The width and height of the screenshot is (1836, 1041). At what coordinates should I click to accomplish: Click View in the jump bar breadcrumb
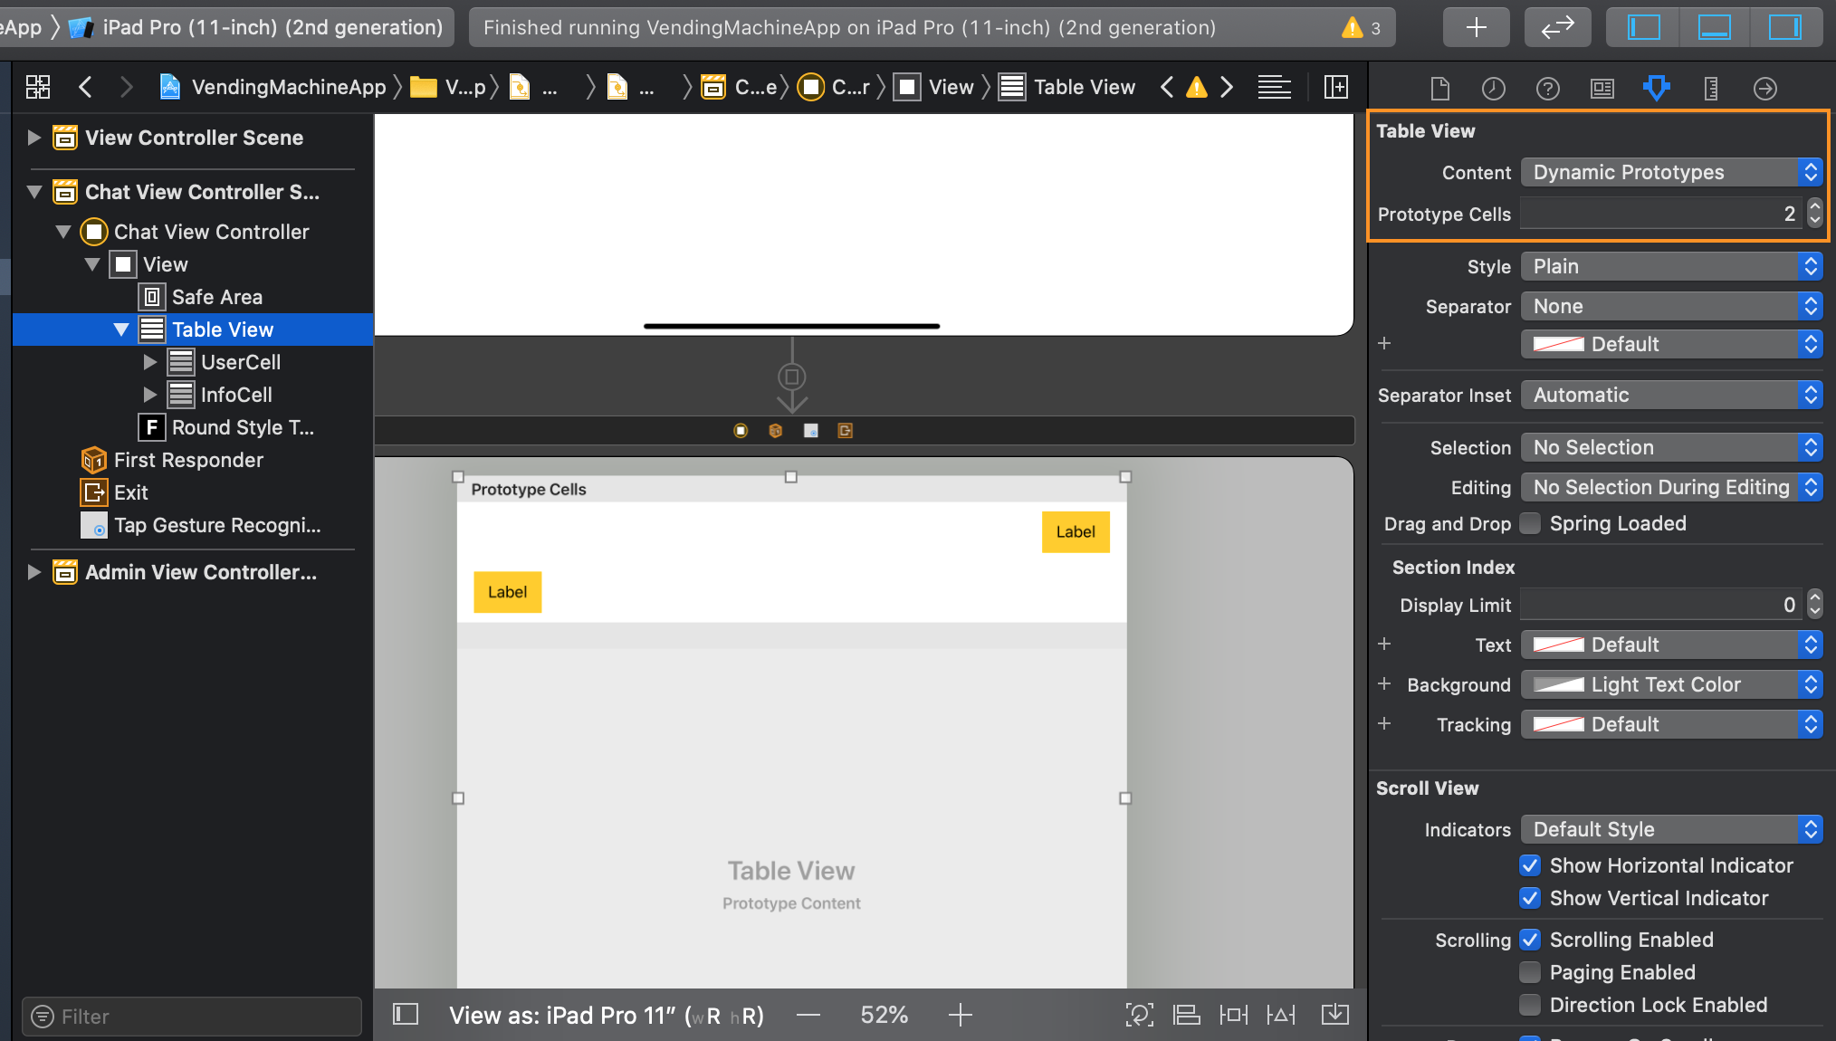[x=950, y=87]
